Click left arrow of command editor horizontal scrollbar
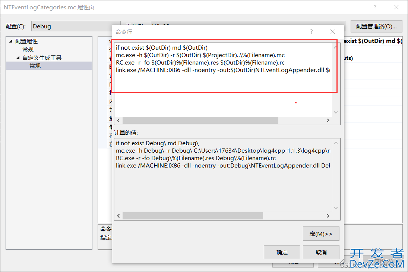Screen dimensions: 408x272 pos(118,120)
